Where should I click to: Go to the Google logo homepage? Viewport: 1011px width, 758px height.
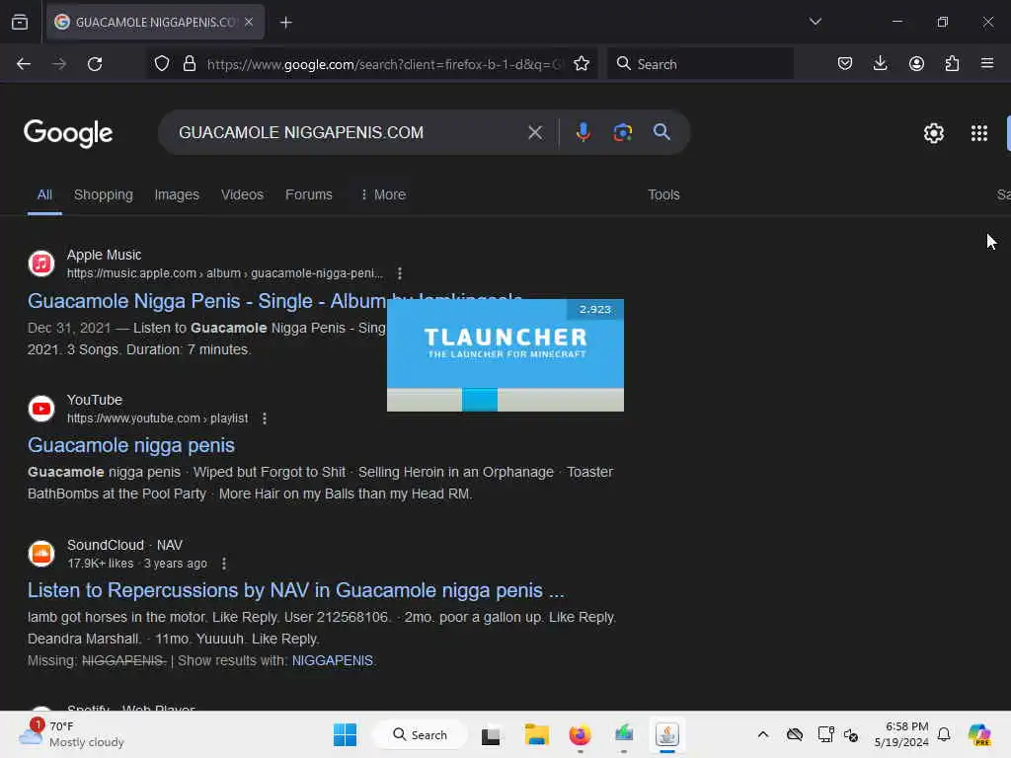(68, 133)
